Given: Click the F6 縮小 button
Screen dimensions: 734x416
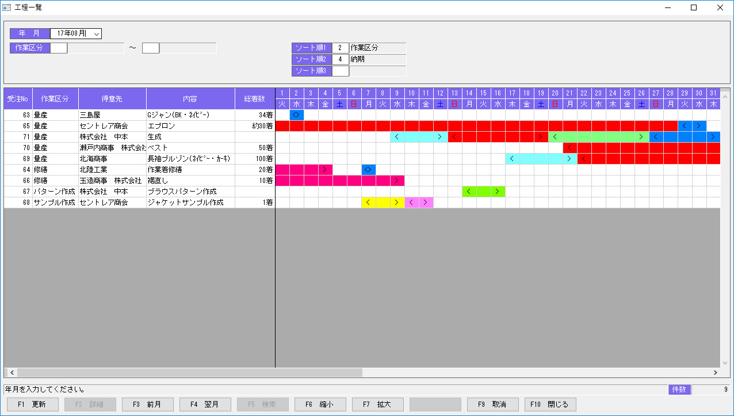Looking at the screenshot, I should pyautogui.click(x=320, y=404).
